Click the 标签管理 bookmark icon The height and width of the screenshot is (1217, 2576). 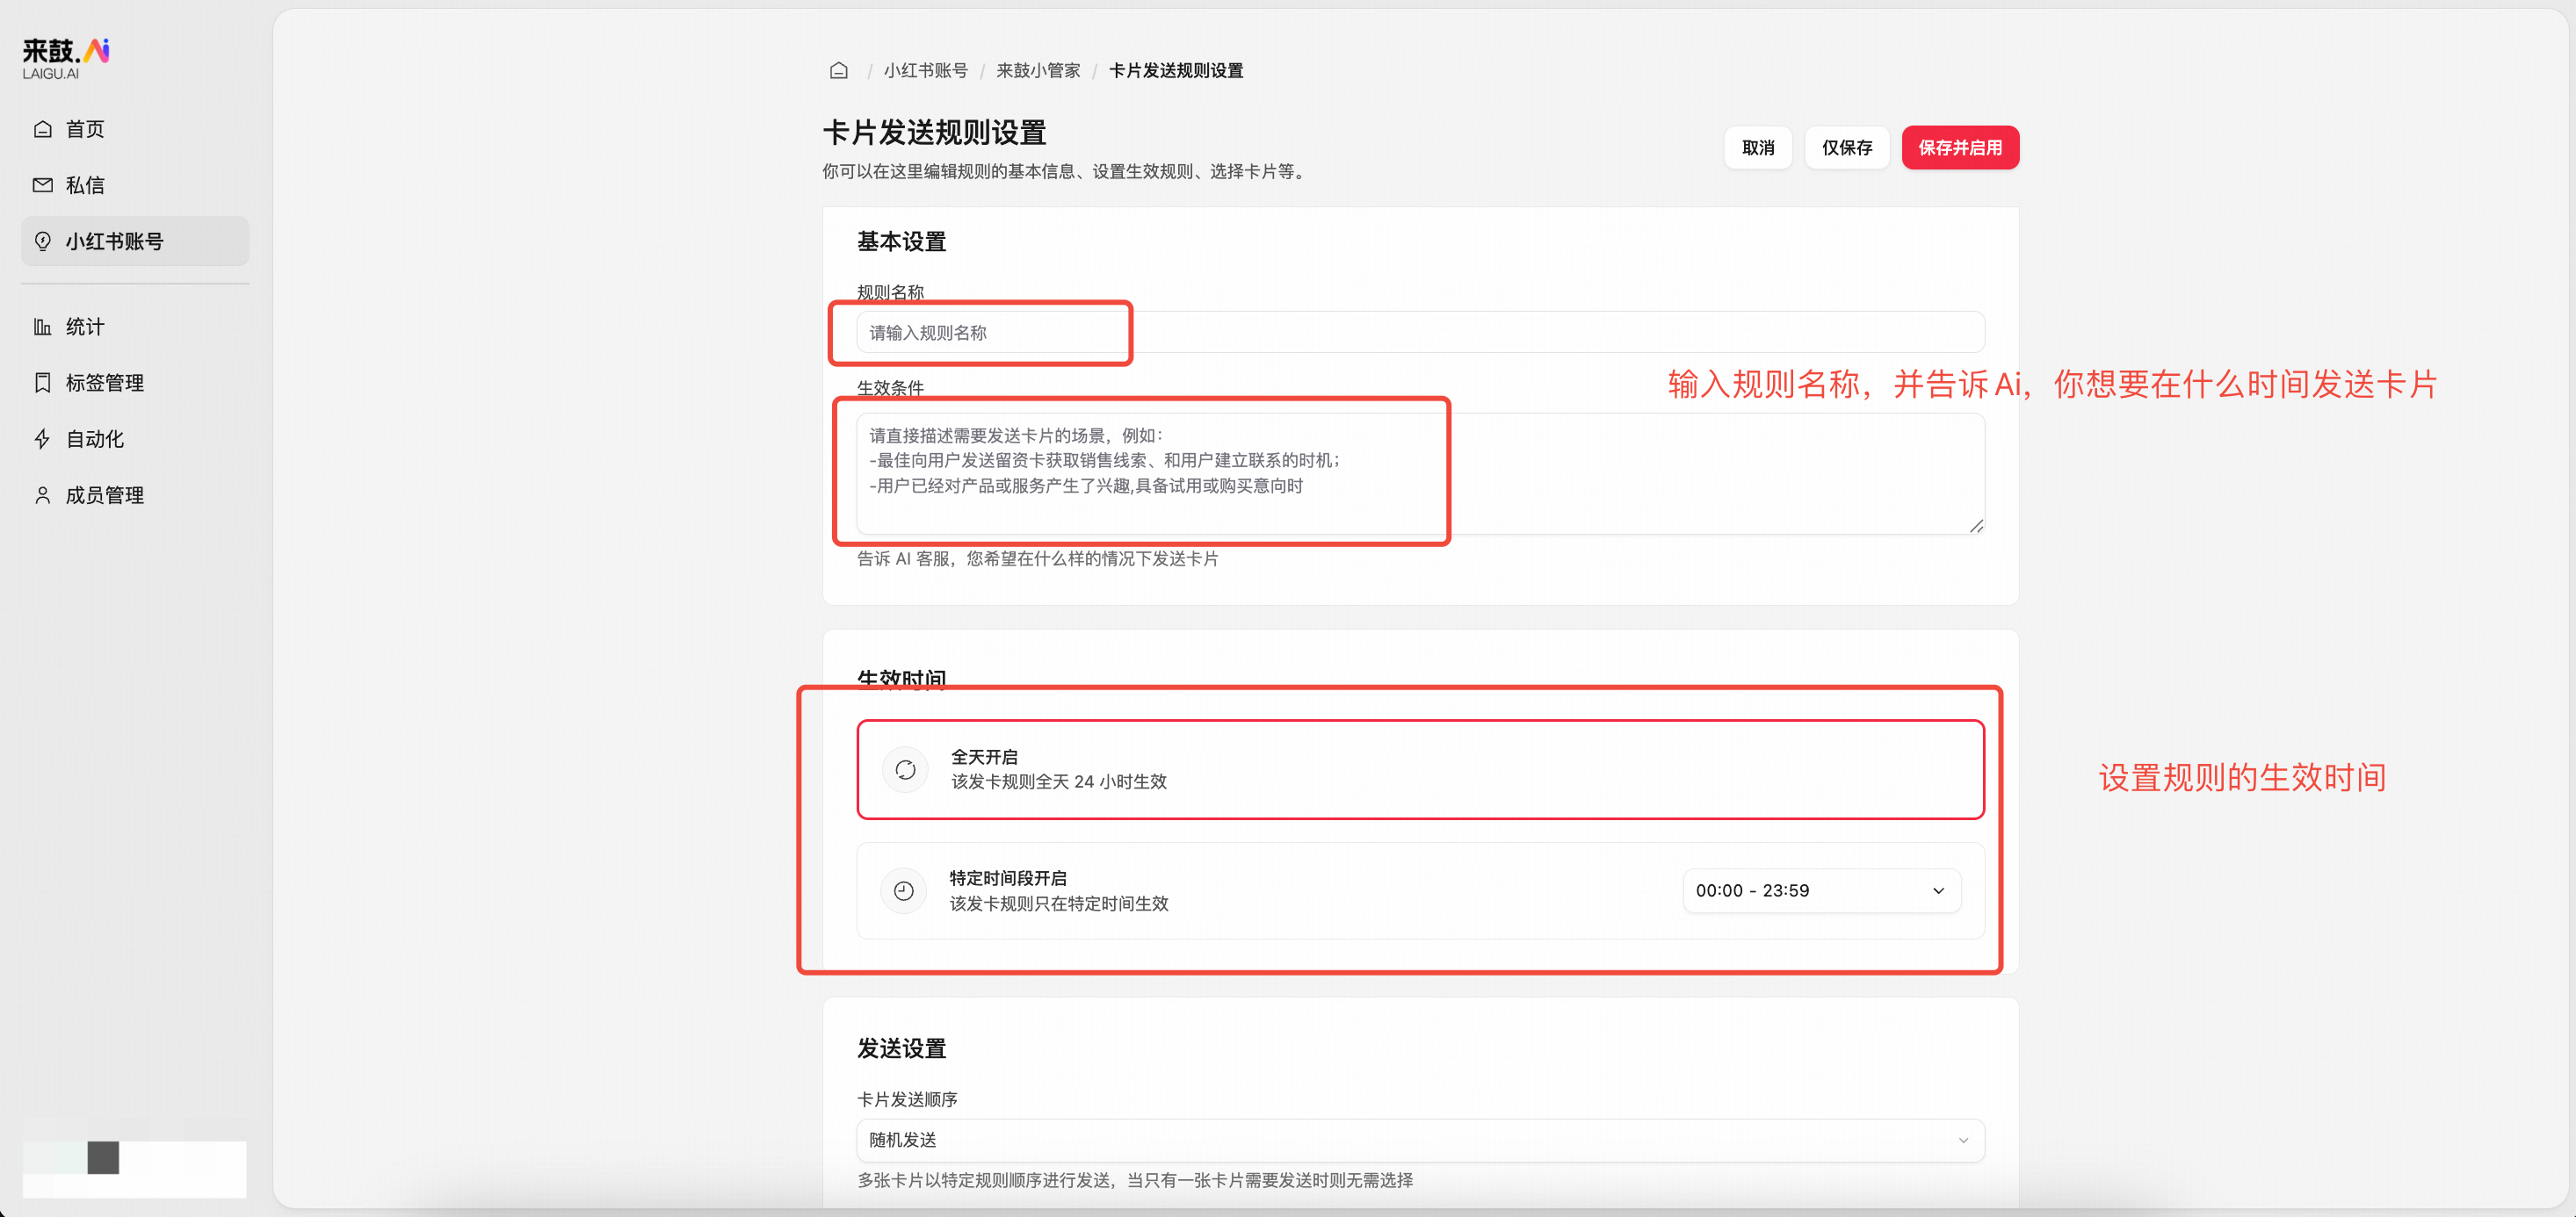tap(42, 382)
